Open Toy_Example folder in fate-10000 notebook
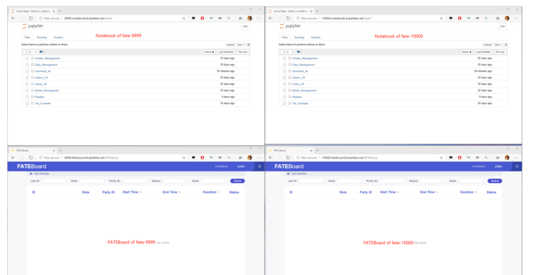 [x=300, y=103]
